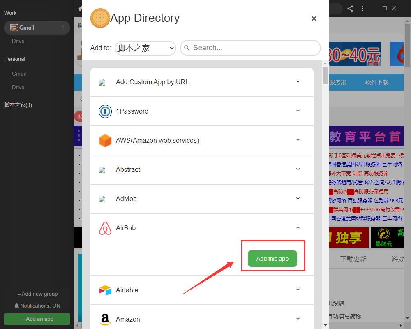Click the 'Add an app' button
Image resolution: width=411 pixels, height=329 pixels.
[37, 319]
